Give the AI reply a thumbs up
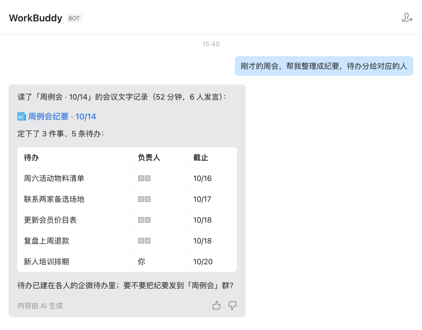422x330 pixels. tap(216, 305)
